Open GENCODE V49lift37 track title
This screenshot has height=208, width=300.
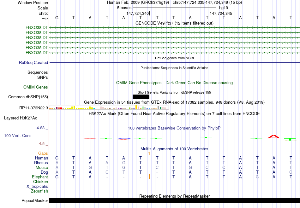[174, 23]
